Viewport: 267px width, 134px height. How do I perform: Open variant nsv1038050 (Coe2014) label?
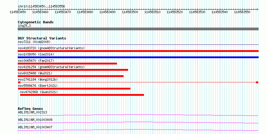tap(36, 54)
